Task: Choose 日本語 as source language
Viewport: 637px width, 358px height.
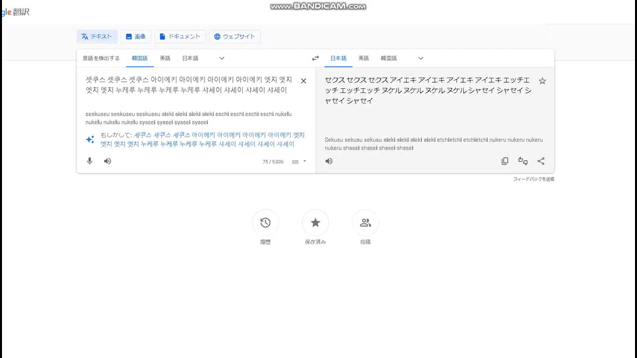Action: coord(190,58)
